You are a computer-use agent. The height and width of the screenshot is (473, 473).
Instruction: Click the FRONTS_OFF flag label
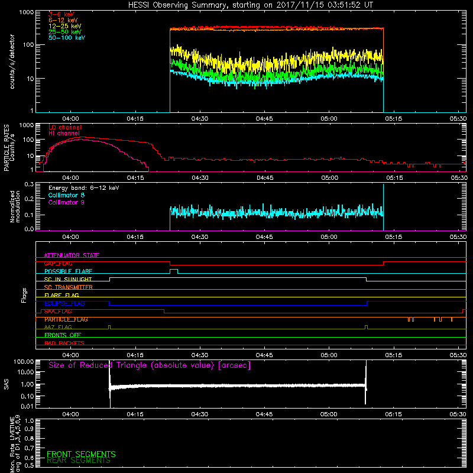point(63,335)
